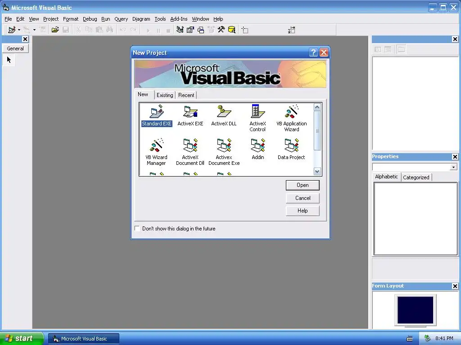Screen dimensions: 461x345
Task: Click the Add Standard EXE Project toolbar icon
Action: (x=12, y=30)
